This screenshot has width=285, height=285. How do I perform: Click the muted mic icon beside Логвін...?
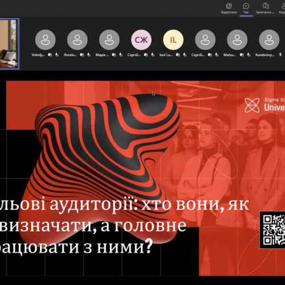(x=89, y=55)
